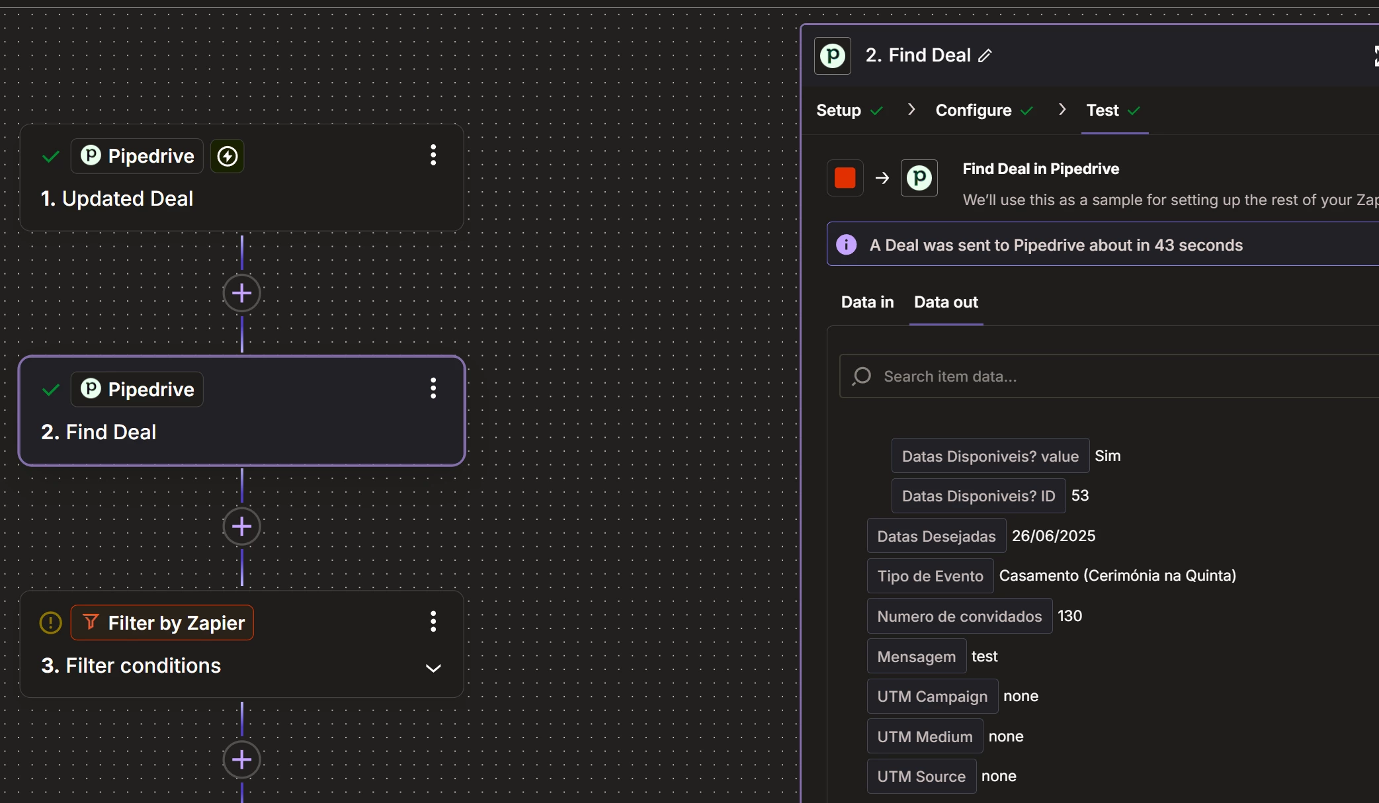Expand the Filter conditions chevron

(433, 668)
